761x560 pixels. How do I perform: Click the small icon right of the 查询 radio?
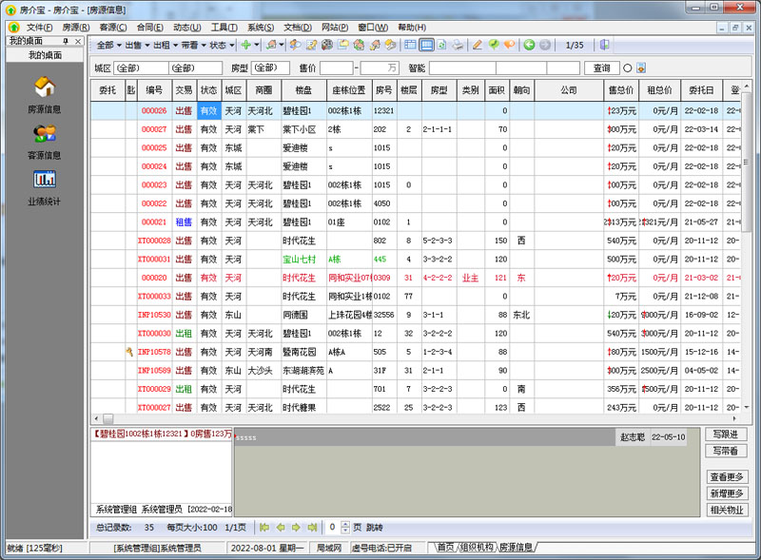click(641, 68)
